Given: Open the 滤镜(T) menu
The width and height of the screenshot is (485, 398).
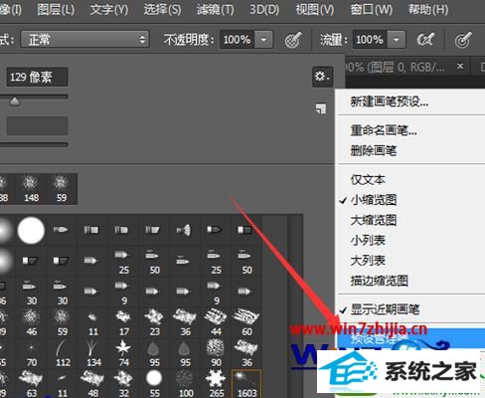Looking at the screenshot, I should pos(216,10).
